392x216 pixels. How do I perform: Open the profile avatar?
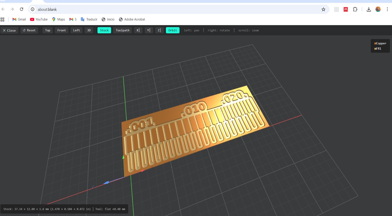click(378, 9)
